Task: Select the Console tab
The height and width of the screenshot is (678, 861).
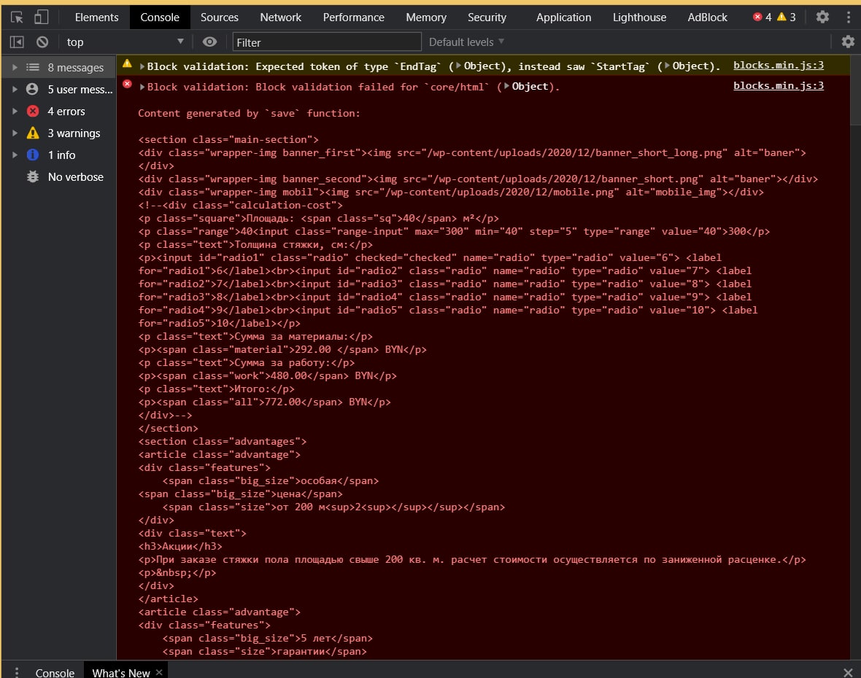Action: point(160,17)
